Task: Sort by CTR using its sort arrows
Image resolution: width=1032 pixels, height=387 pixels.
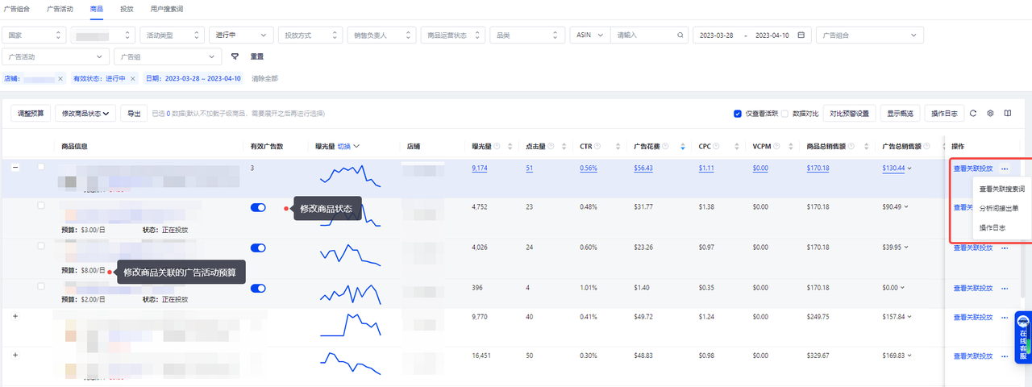Action: tap(618, 147)
